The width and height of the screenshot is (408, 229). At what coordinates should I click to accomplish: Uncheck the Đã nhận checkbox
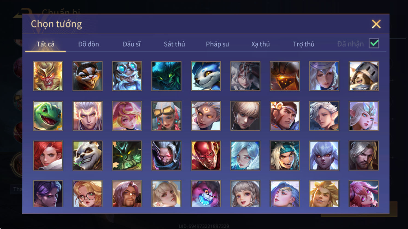374,43
